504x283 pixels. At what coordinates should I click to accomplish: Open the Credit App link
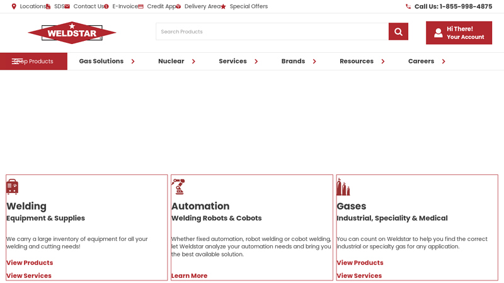click(x=161, y=6)
